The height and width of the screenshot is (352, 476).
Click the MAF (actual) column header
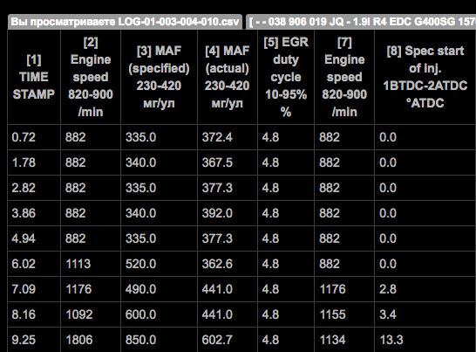pos(228,77)
